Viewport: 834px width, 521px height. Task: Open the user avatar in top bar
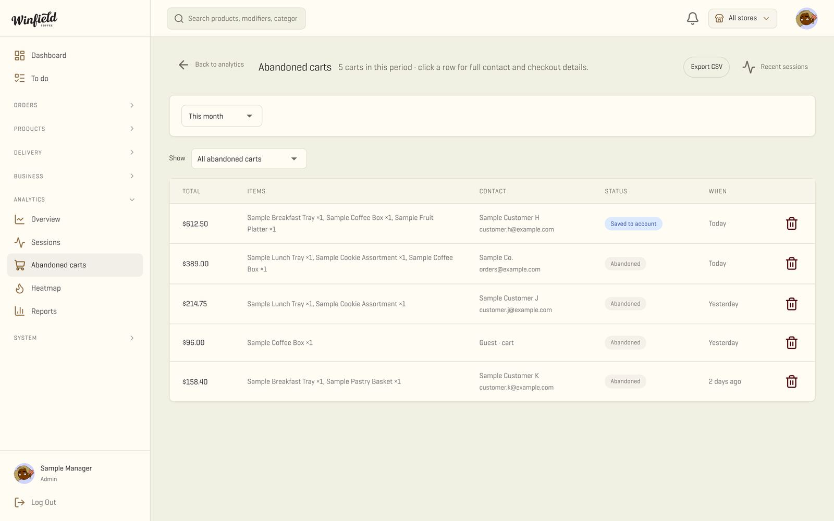[x=806, y=19]
